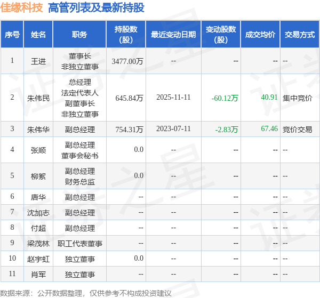Viewport: 320px width, 298px height.
Task: Select the 职务 column header
Action: click(79, 35)
